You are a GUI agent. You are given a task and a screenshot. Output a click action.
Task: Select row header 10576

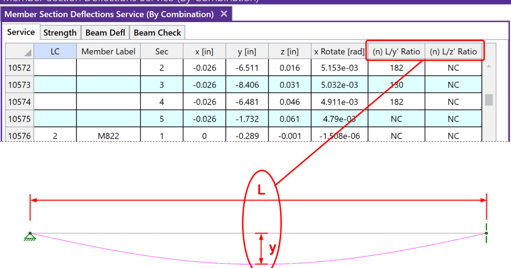19,136
